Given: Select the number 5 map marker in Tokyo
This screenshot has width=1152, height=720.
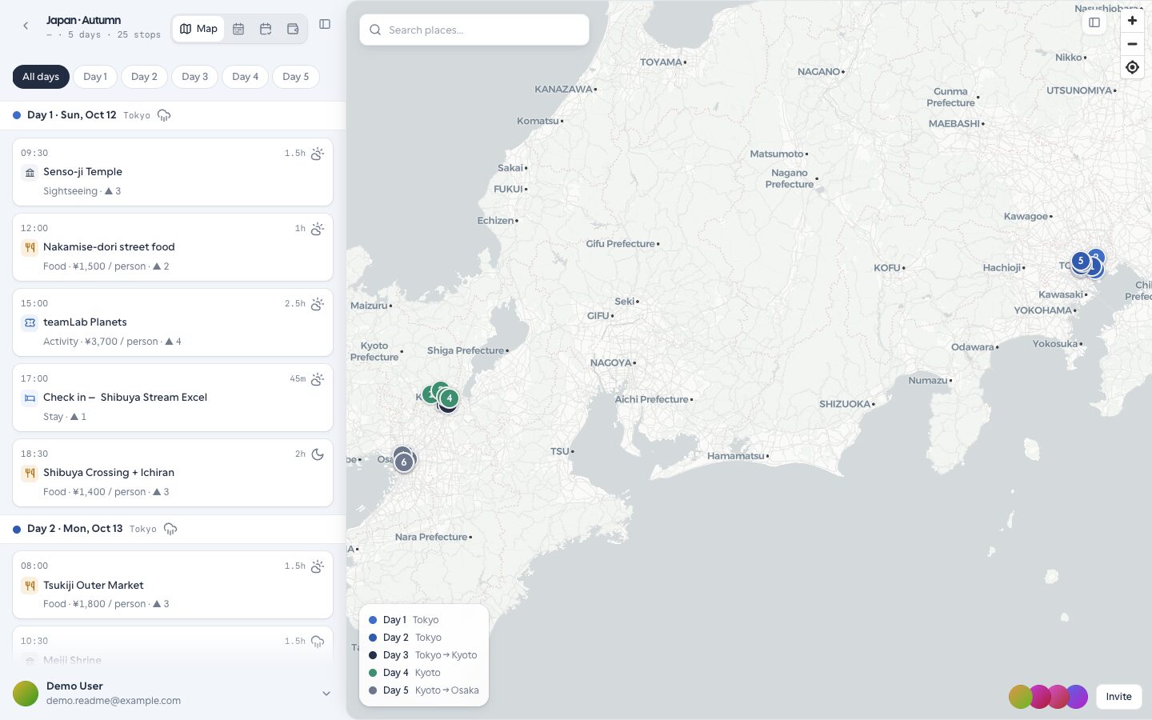Looking at the screenshot, I should [1080, 261].
